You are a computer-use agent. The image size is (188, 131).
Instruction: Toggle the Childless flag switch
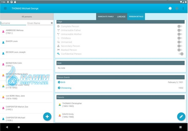click(180, 38)
